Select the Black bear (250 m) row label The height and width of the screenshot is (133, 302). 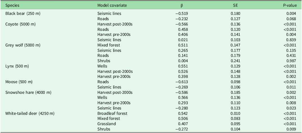point(23,14)
